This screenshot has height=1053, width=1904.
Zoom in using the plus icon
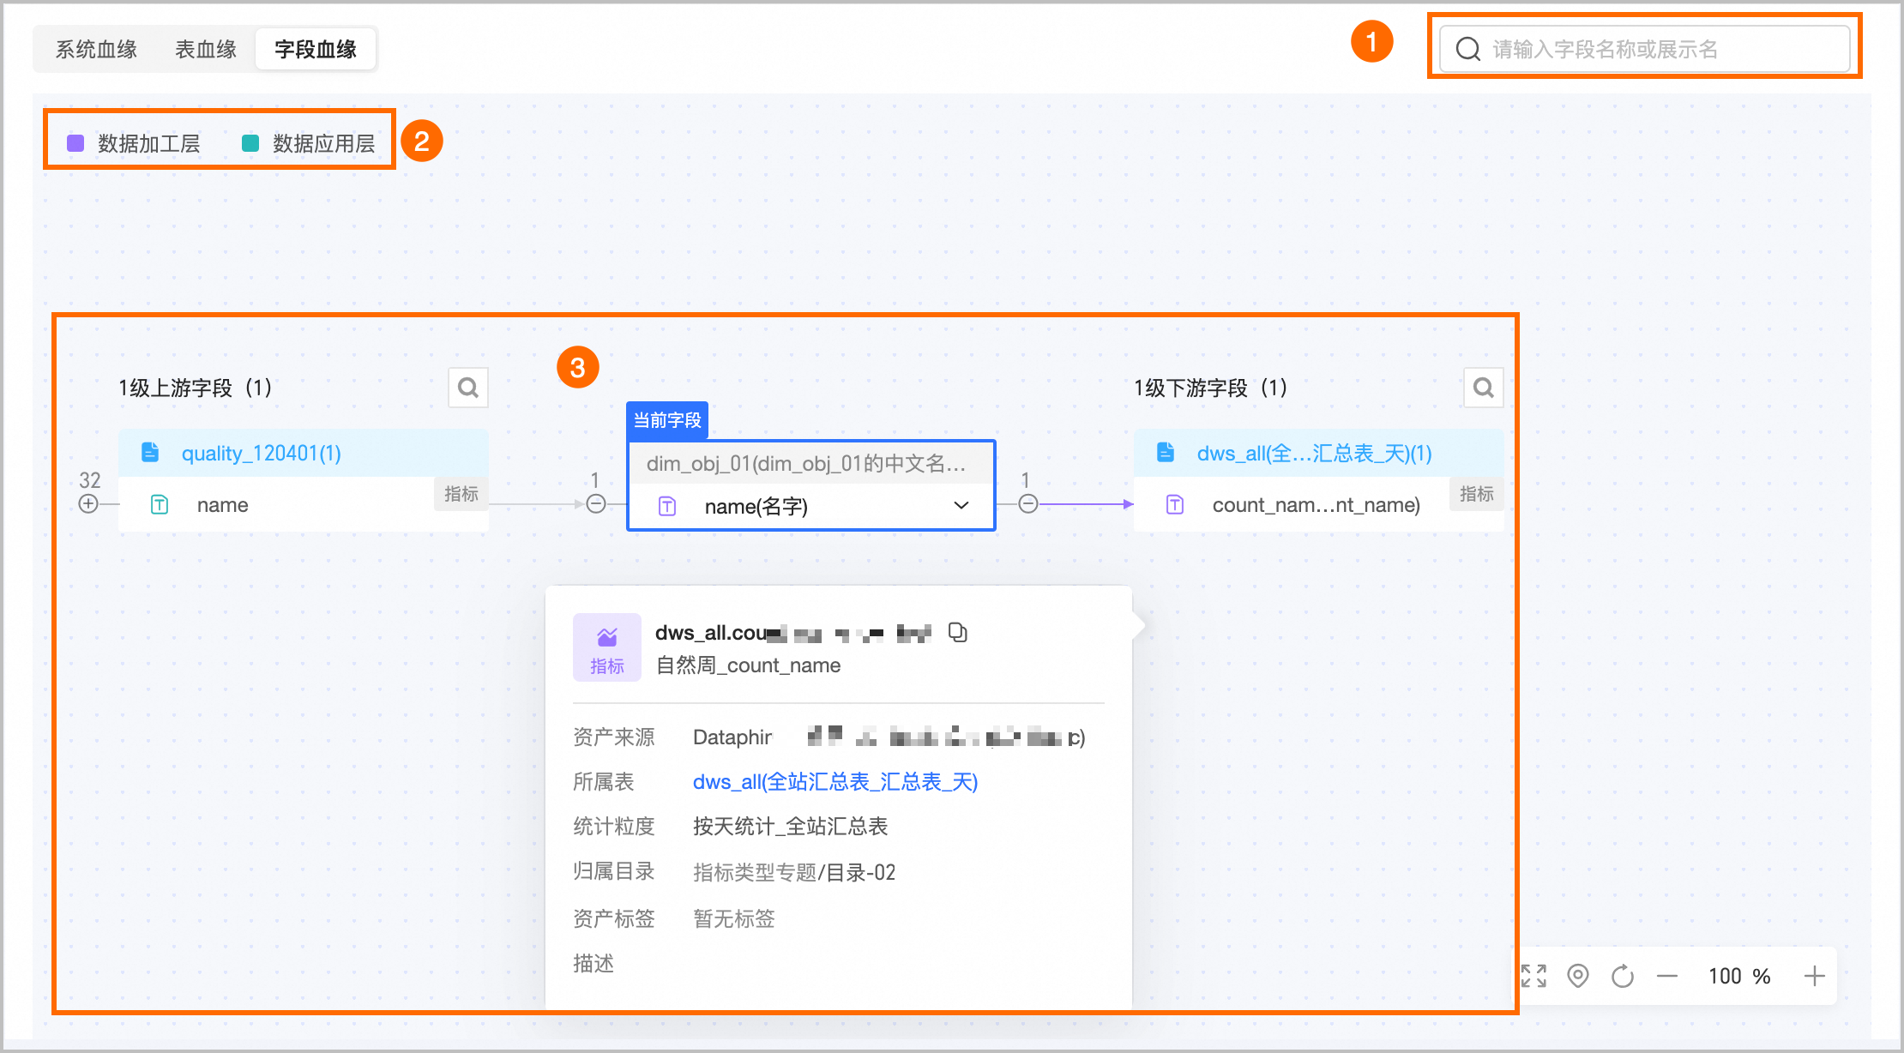pyautogui.click(x=1814, y=976)
